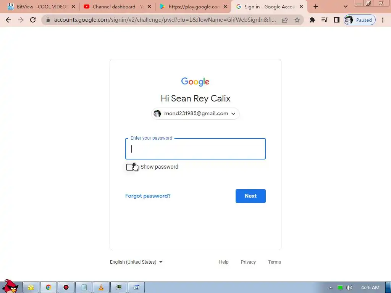The image size is (391, 293).
Task: Open the blue window taskbar icon
Action: click(x=136, y=288)
